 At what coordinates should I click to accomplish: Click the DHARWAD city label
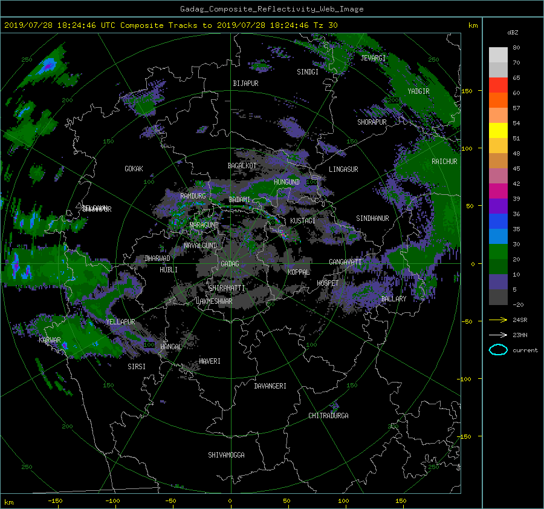(x=158, y=258)
